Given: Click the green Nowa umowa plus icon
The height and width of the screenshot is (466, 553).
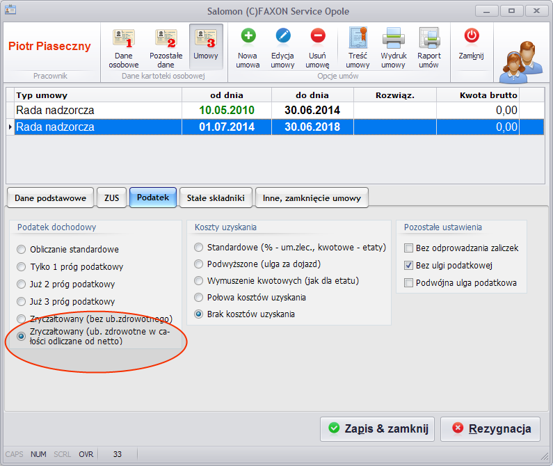Looking at the screenshot, I should coord(248,35).
